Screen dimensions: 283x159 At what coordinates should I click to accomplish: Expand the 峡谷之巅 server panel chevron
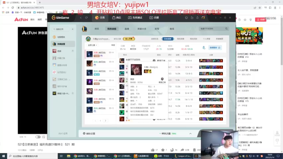pos(190,134)
